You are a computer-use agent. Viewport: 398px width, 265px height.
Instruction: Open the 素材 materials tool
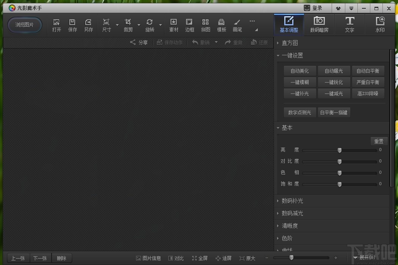point(174,25)
